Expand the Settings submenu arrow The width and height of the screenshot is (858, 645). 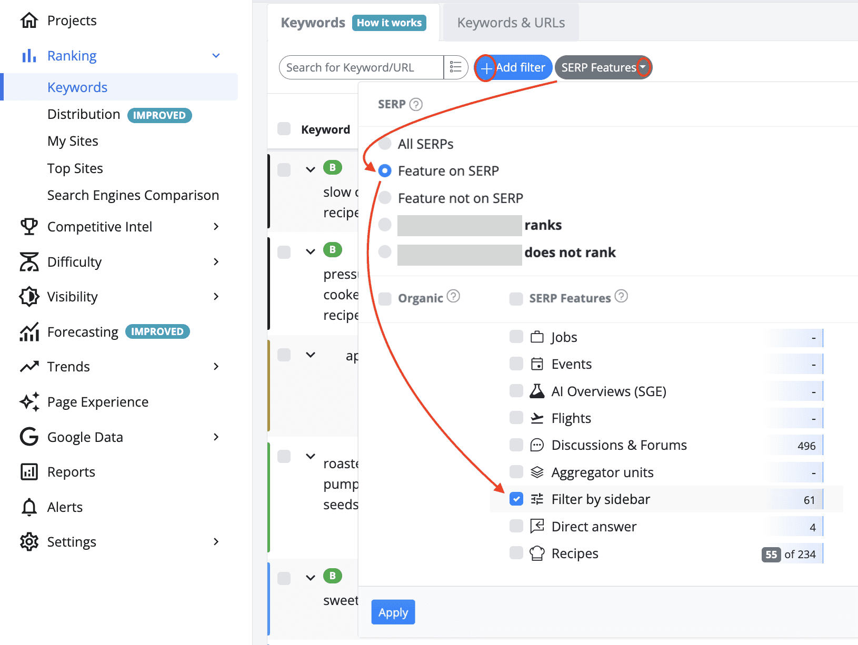216,542
